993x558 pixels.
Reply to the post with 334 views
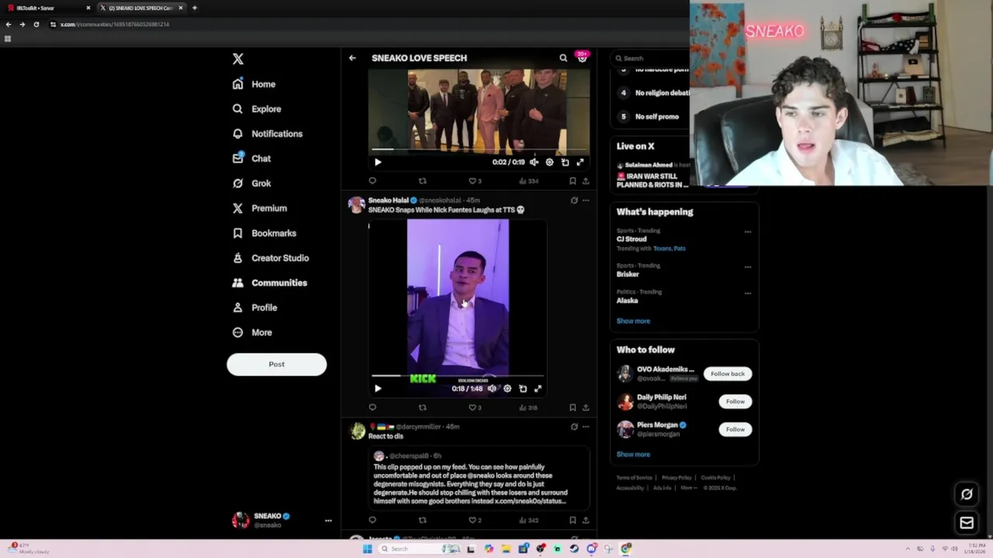[372, 181]
